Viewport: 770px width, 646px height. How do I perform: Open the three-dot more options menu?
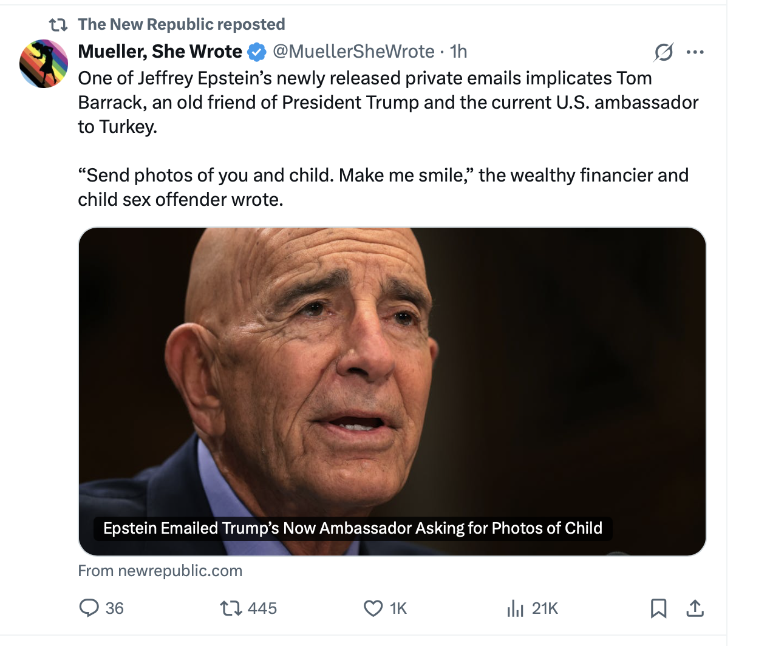[x=695, y=52]
